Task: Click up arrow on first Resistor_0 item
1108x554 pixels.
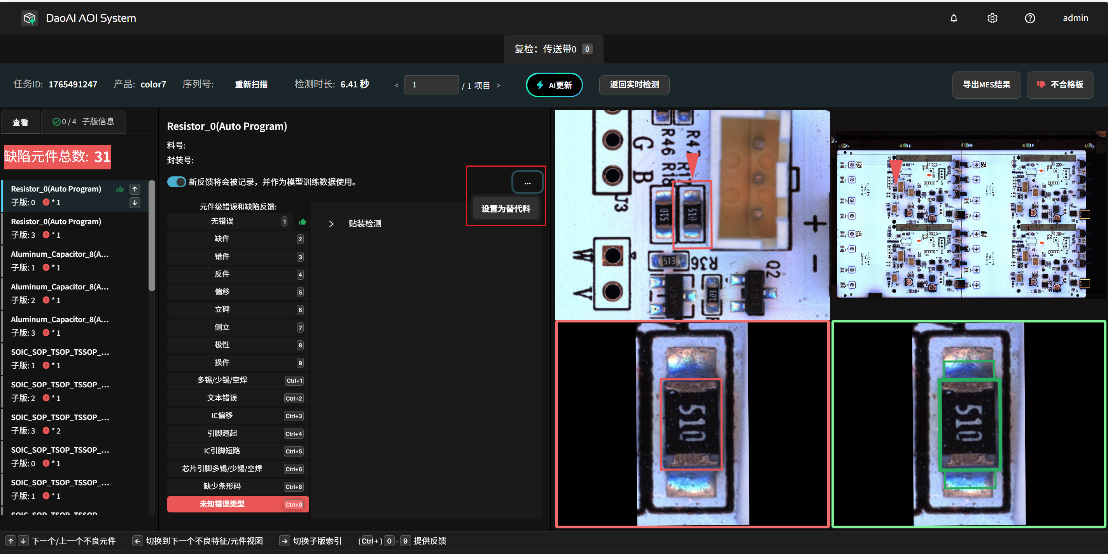Action: 135,189
